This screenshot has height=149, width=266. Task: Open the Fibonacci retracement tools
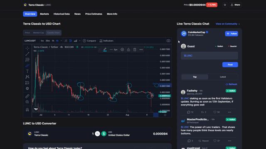coord(27,60)
